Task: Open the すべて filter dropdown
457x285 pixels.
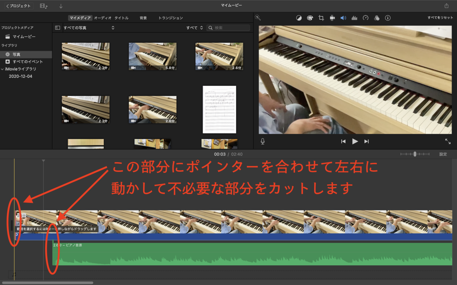Action: [x=195, y=27]
